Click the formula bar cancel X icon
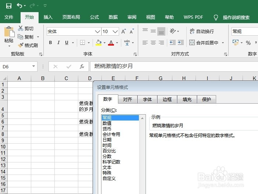258x194 pixels. (x=55, y=67)
